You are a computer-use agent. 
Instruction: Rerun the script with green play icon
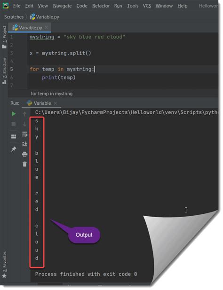coord(14,114)
